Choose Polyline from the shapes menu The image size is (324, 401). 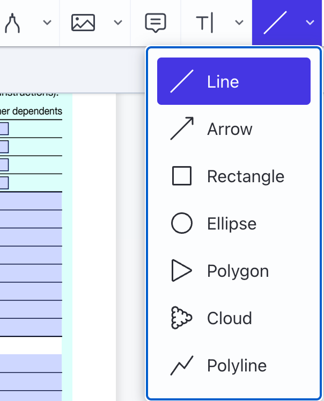237,366
